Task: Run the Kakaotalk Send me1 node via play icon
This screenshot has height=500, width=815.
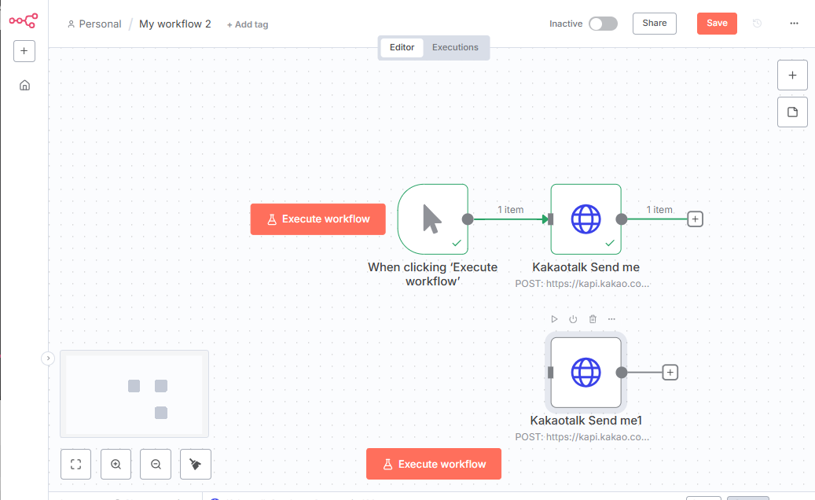Action: click(x=554, y=319)
